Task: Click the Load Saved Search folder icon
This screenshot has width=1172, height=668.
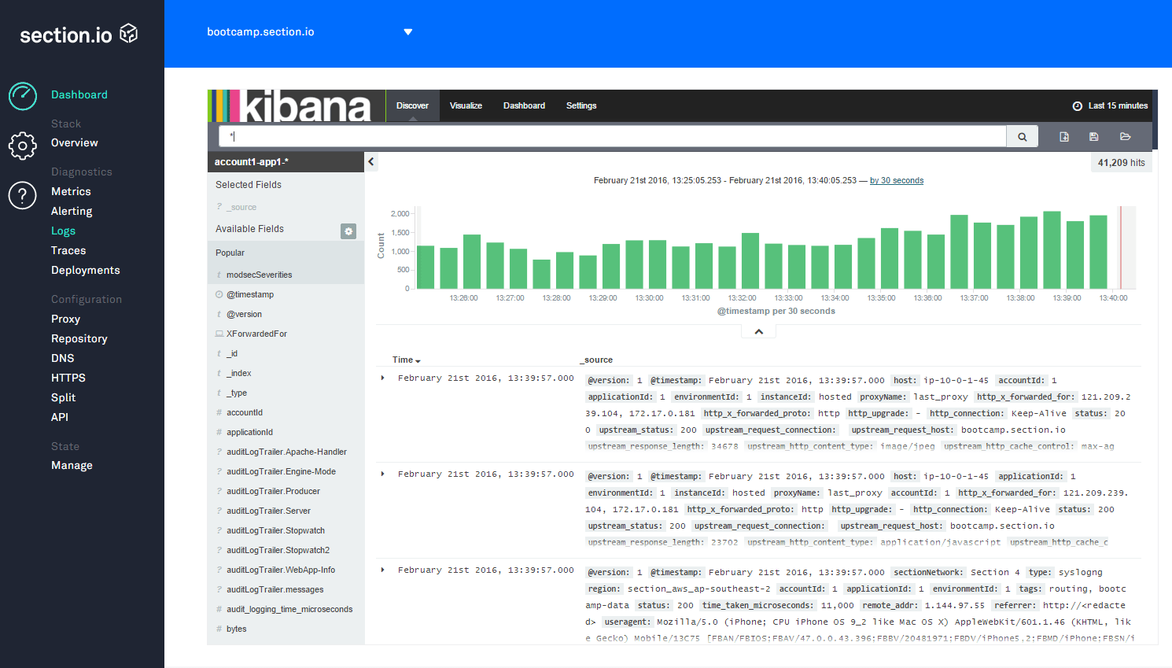Action: [x=1126, y=137]
